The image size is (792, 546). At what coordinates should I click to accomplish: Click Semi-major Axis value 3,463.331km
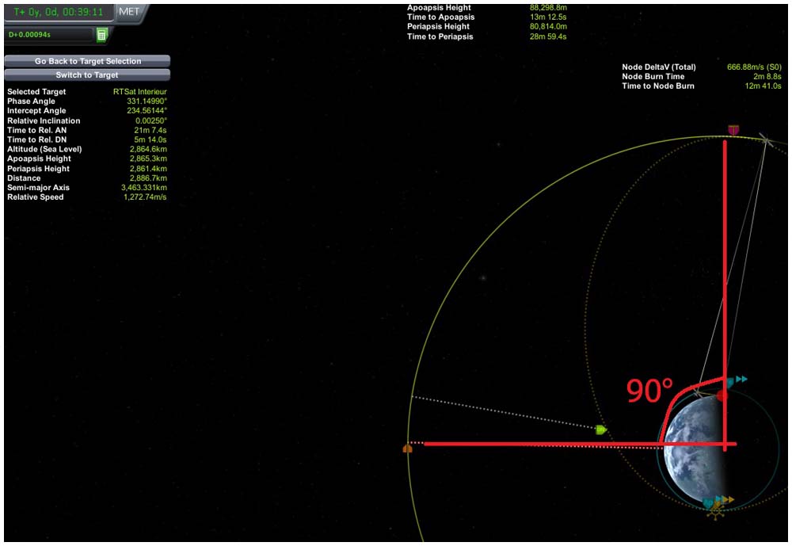click(144, 188)
